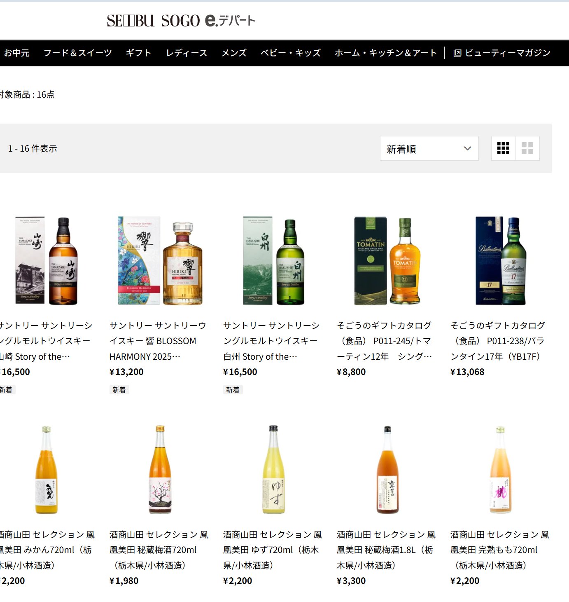Screen dimensions: 569x602
Task: Open the ビューティーマガジン link
Action: pos(502,53)
